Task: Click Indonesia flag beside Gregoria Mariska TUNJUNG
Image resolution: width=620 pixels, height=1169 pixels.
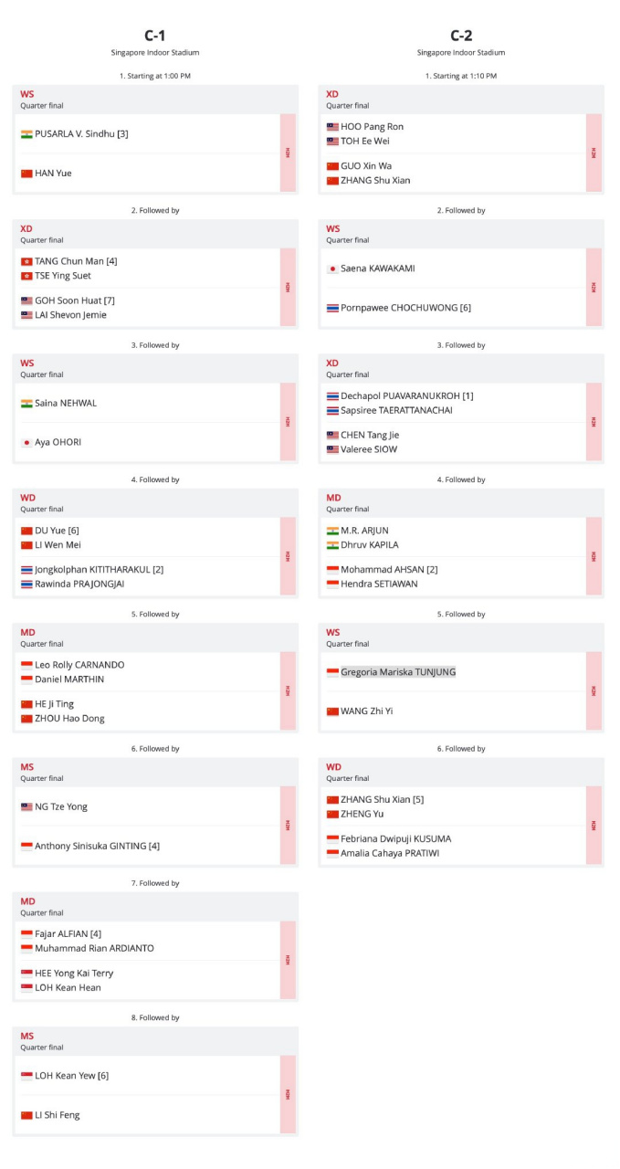Action: tap(332, 672)
